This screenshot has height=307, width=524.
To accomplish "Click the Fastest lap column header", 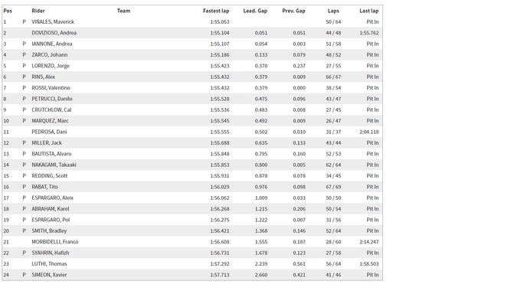I will [216, 11].
